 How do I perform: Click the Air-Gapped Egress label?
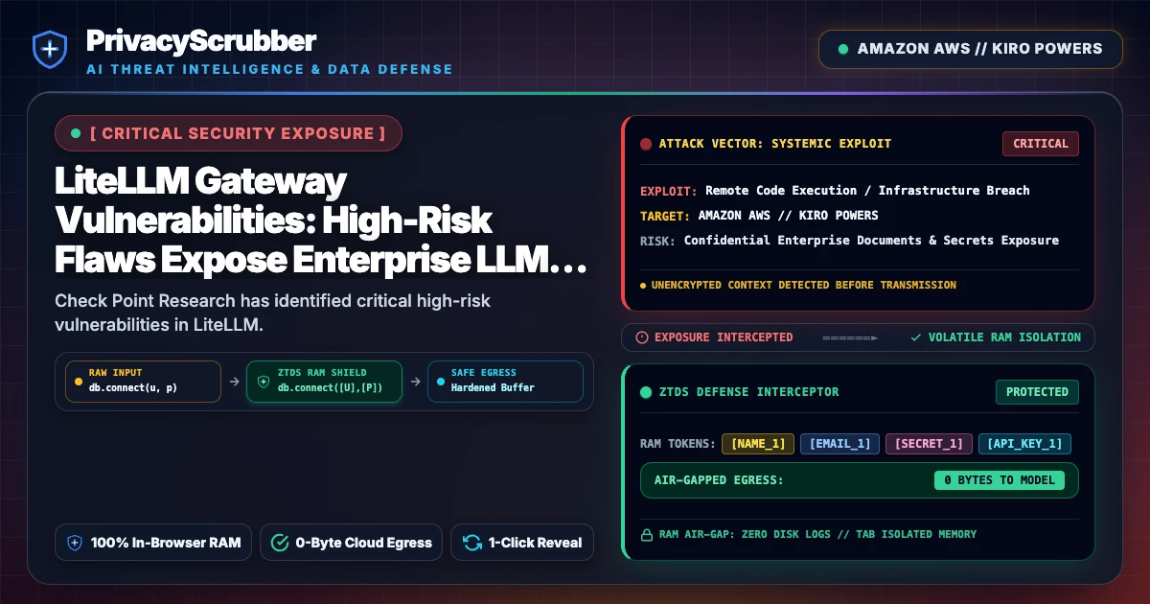pyautogui.click(x=719, y=480)
